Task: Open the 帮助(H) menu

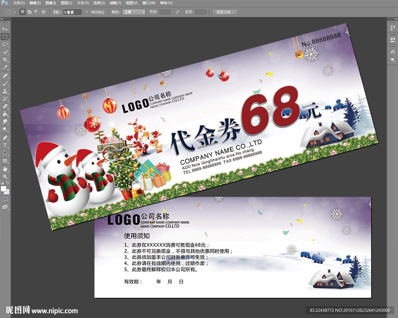Action: coord(166,3)
